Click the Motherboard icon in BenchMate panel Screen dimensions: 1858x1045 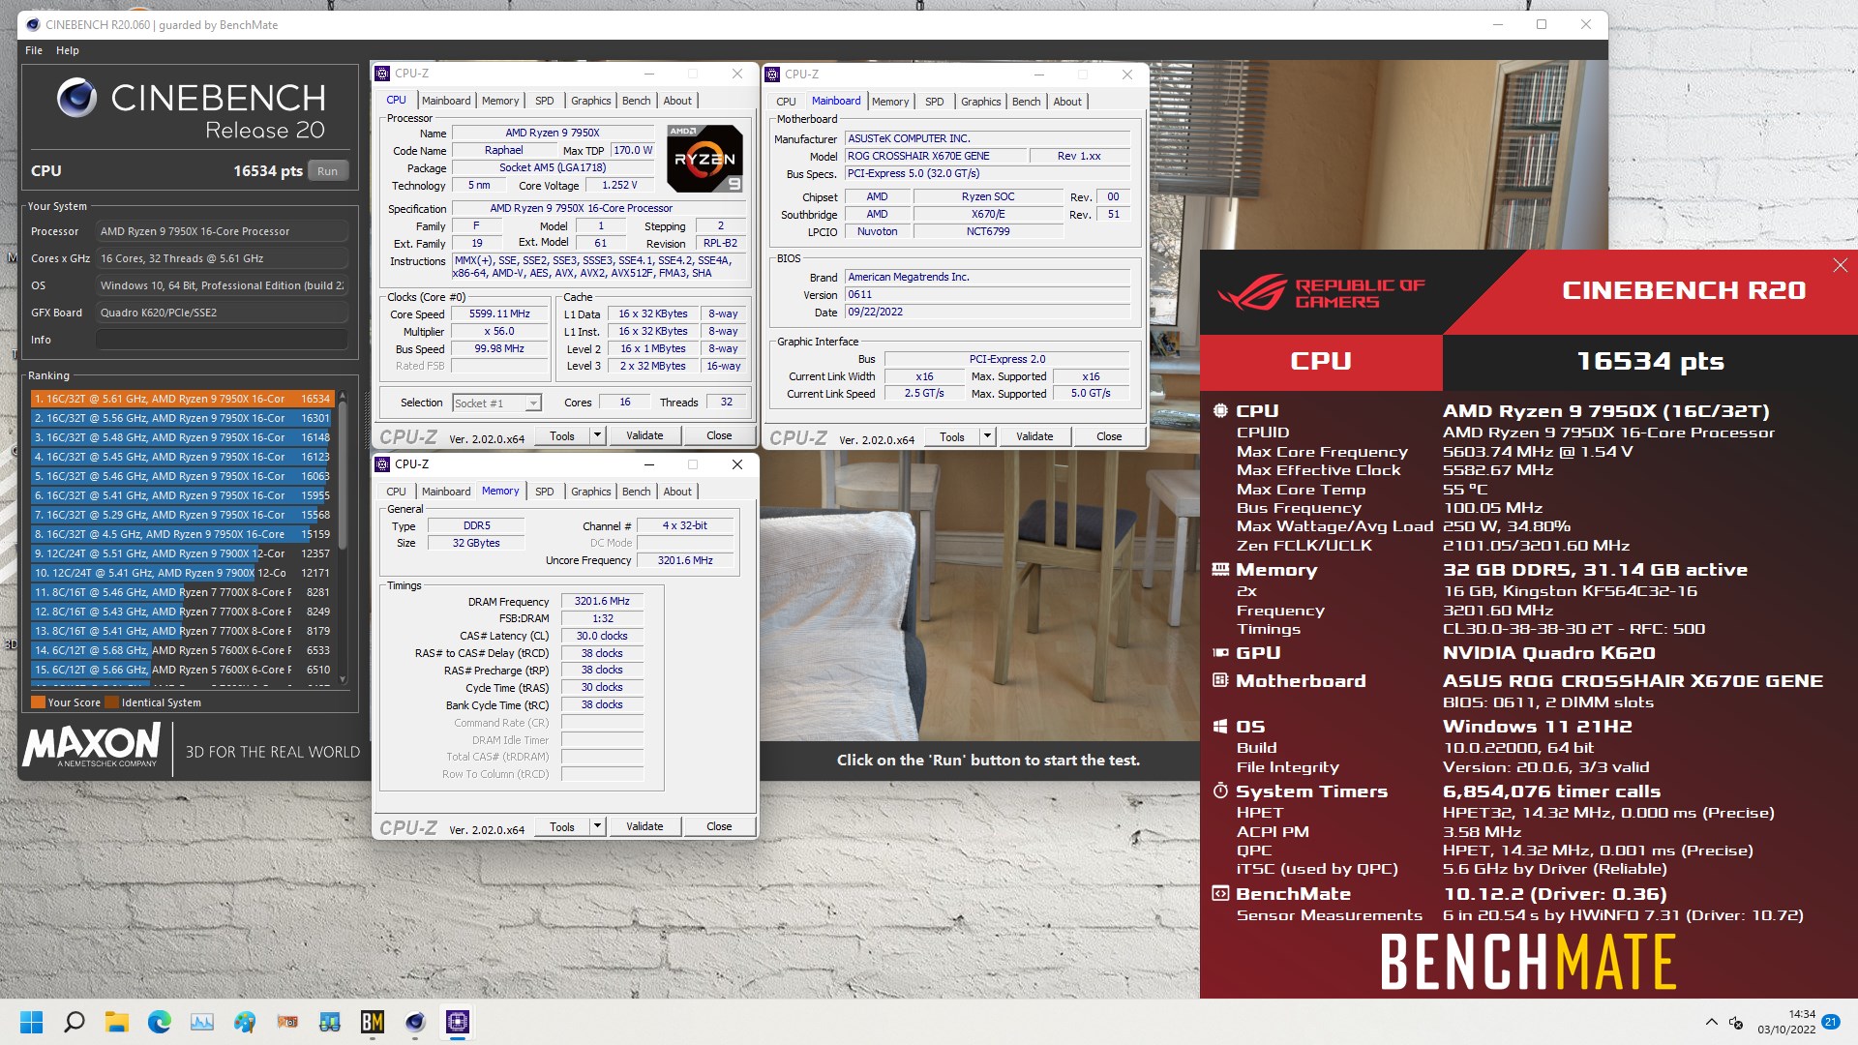click(1220, 680)
